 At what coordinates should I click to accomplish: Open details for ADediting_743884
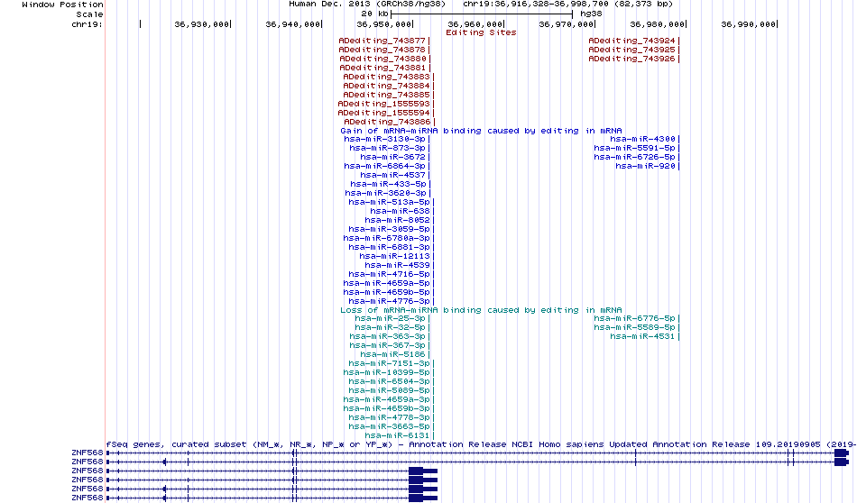click(386, 86)
